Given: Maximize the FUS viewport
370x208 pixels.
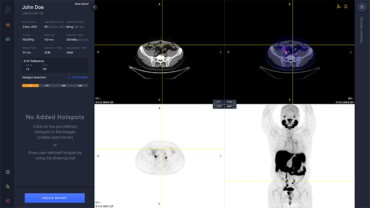Looking at the screenshot, I should click(x=231, y=102).
